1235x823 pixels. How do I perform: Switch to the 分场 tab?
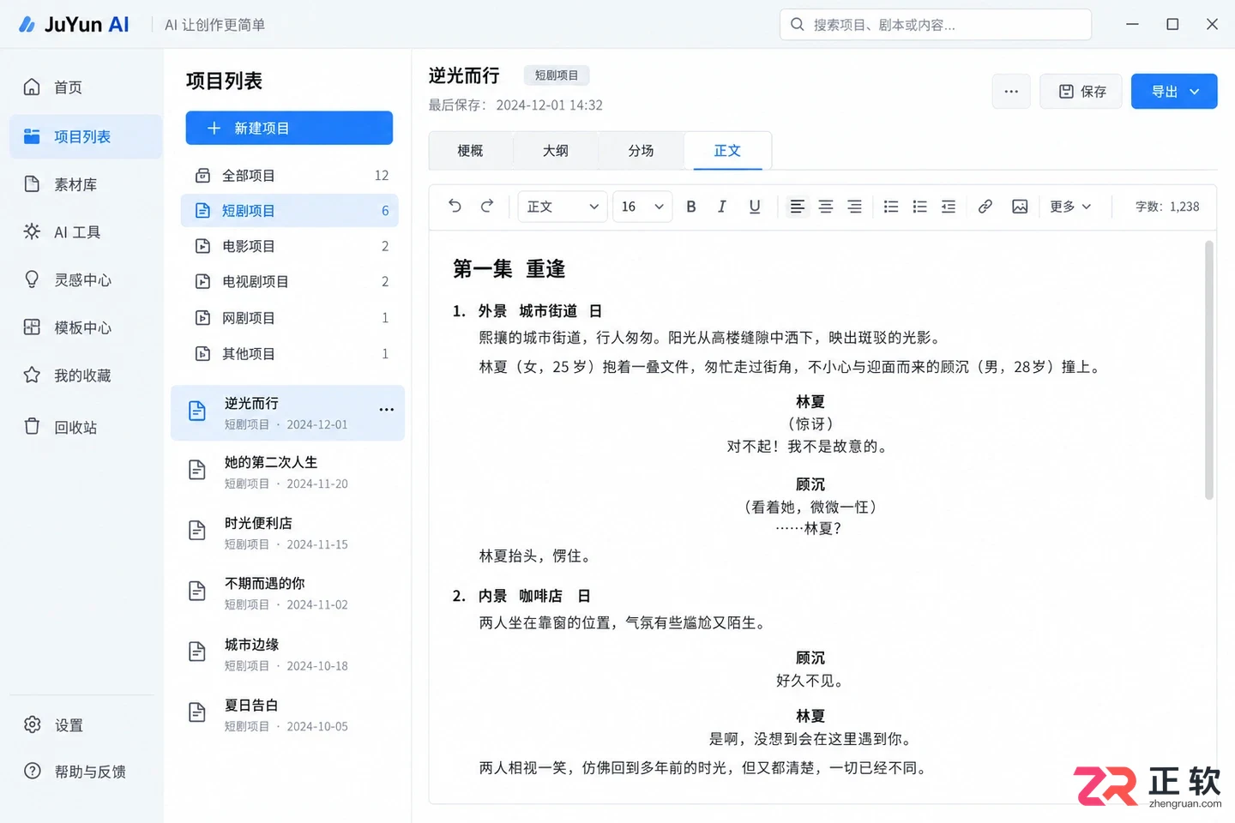coord(642,151)
